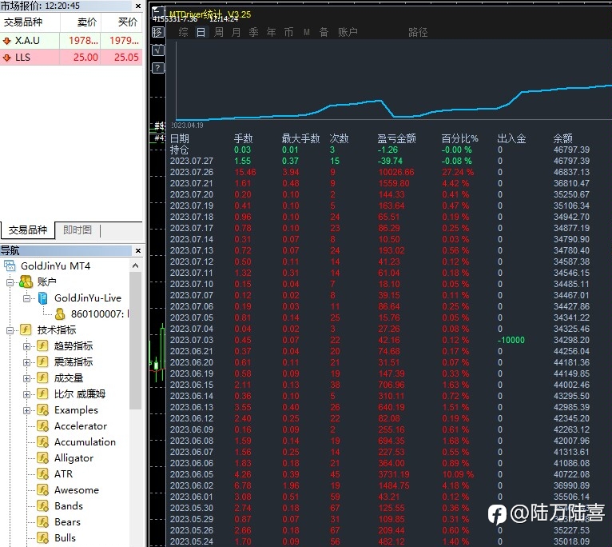Expand the 比尔 威廉姆 folder
This screenshot has width=612, height=547.
pyautogui.click(x=26, y=394)
